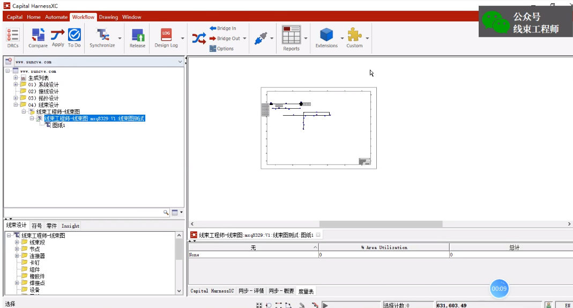Select the Capital HarnessXC output tab
The image size is (573, 308).
pos(212,291)
